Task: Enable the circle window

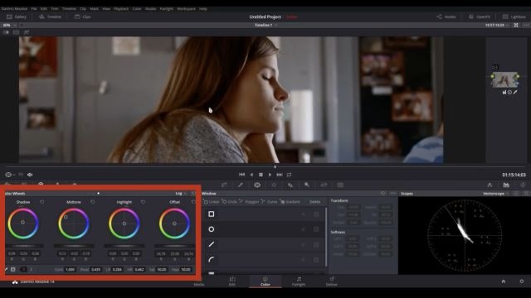Action: pyautogui.click(x=212, y=229)
